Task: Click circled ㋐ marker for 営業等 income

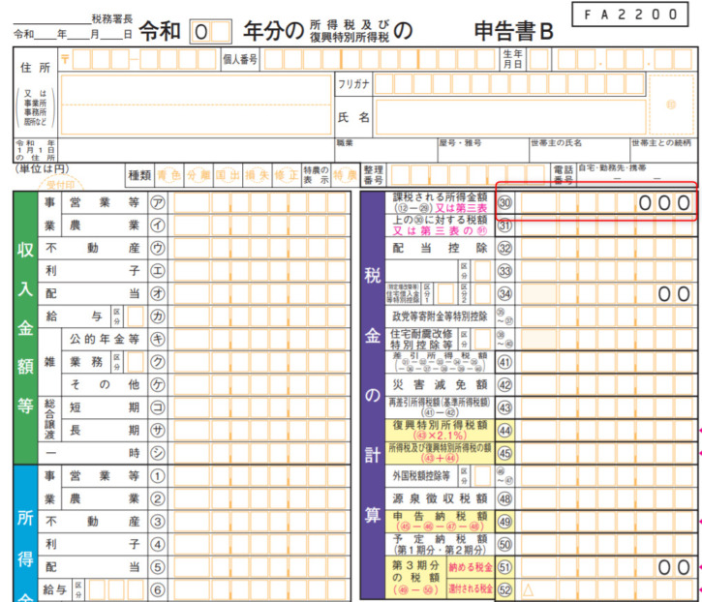Action: click(x=158, y=202)
